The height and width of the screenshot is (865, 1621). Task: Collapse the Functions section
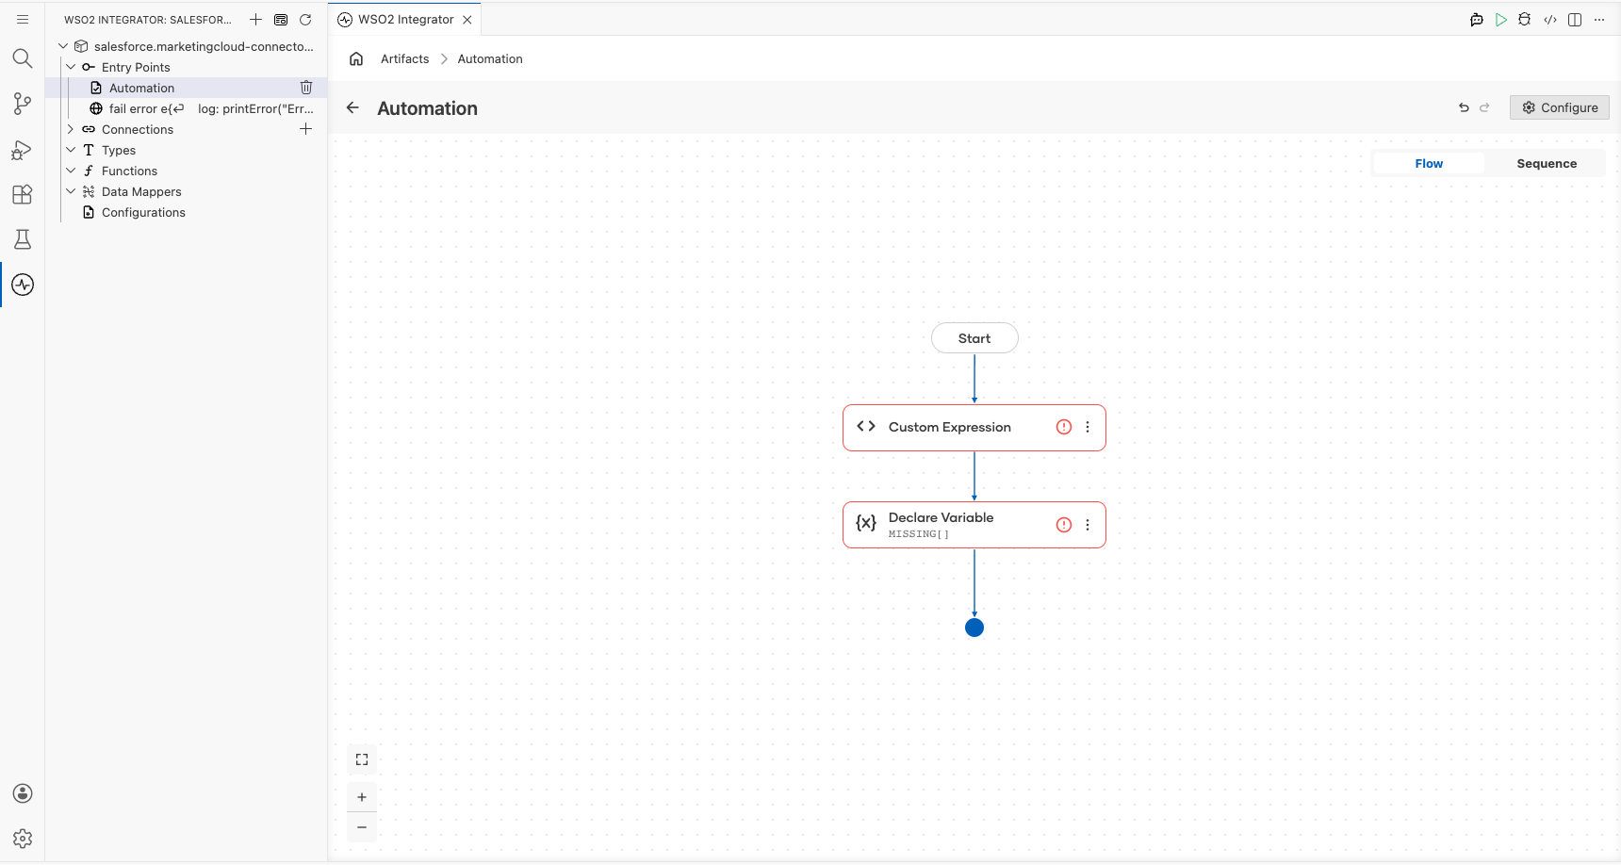tap(71, 171)
